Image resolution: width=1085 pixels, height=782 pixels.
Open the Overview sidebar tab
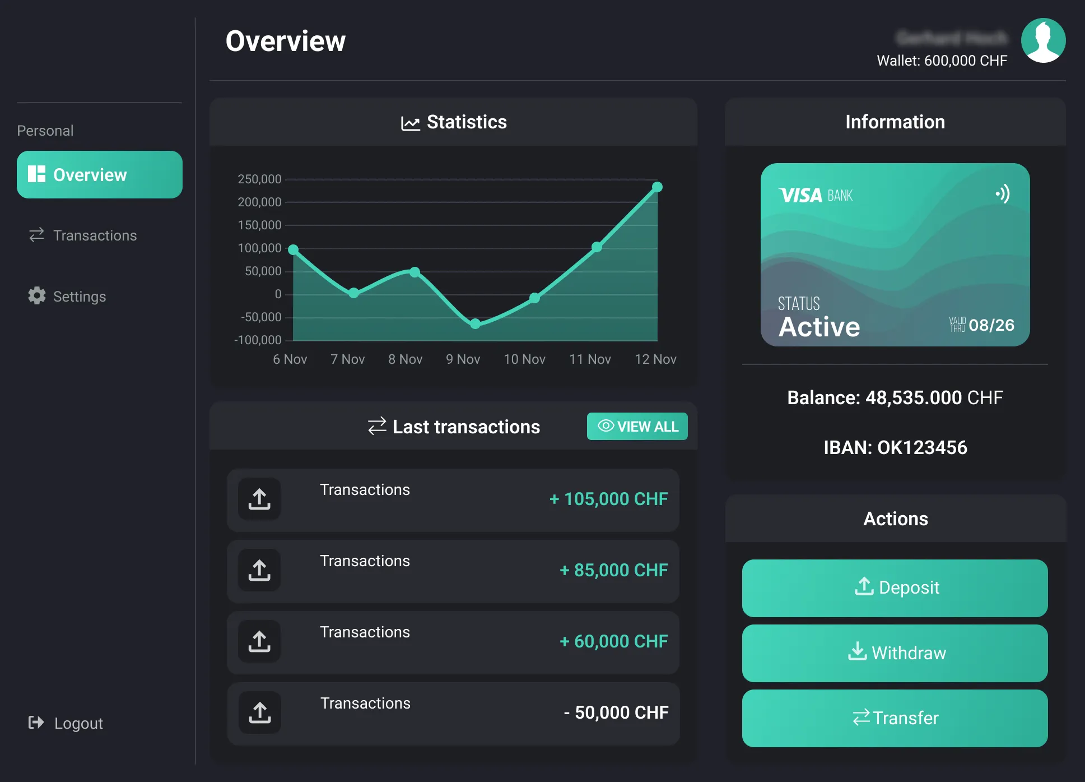[99, 174]
